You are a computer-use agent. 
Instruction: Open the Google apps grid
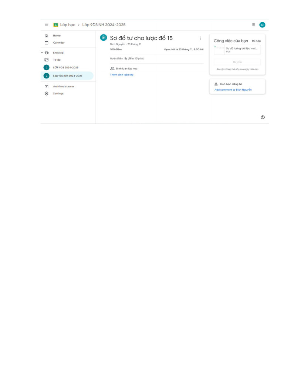click(253, 25)
